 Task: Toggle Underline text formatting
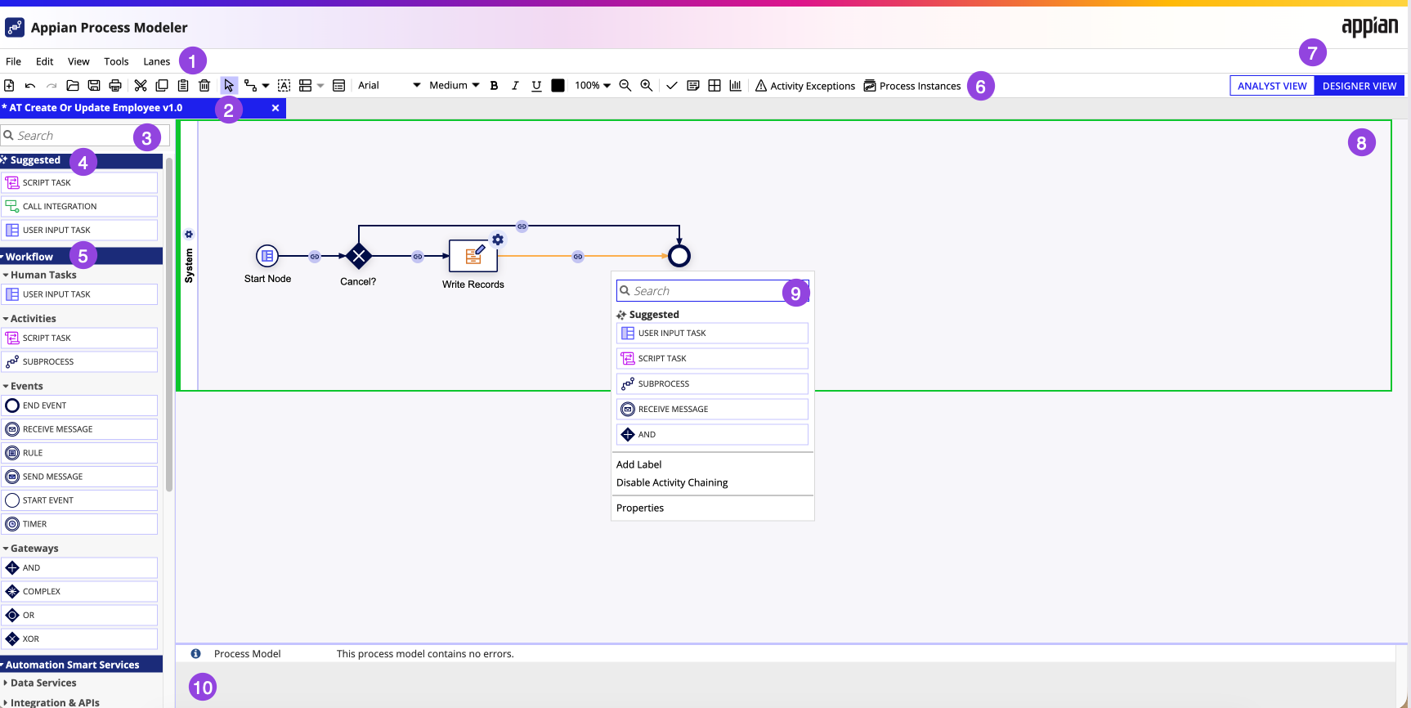pos(536,85)
